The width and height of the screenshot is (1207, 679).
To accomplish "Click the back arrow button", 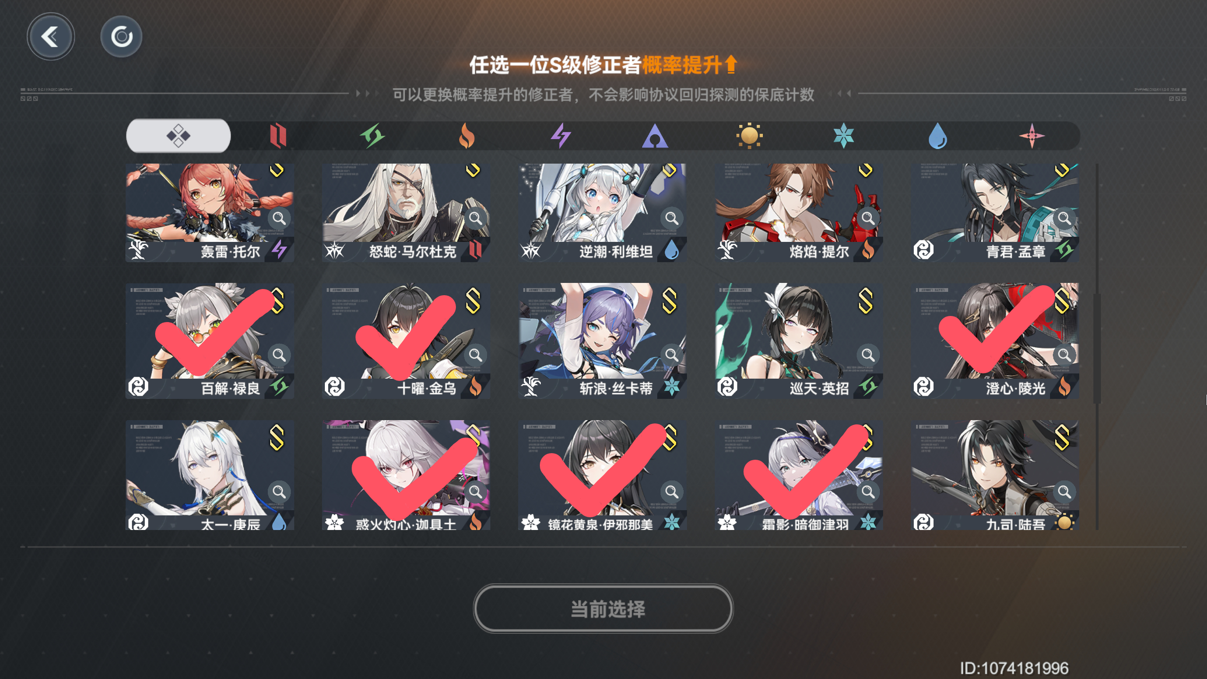I will [50, 36].
